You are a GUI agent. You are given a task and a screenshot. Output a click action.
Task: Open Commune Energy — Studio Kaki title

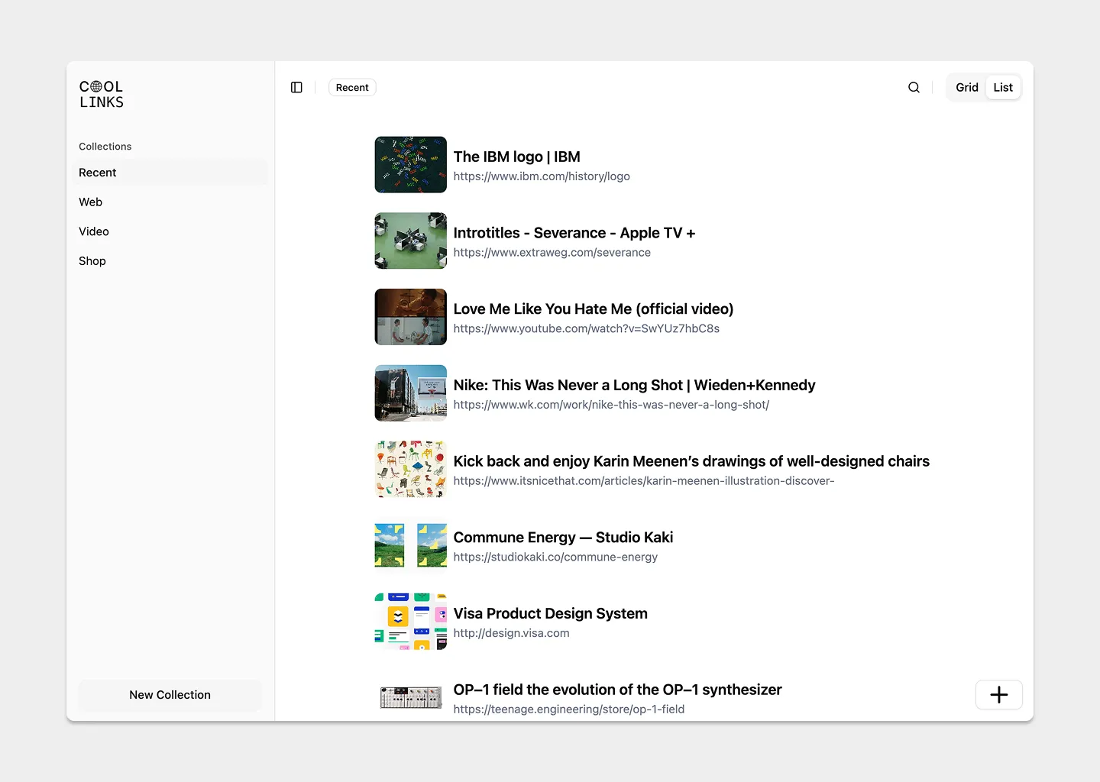coord(563,538)
